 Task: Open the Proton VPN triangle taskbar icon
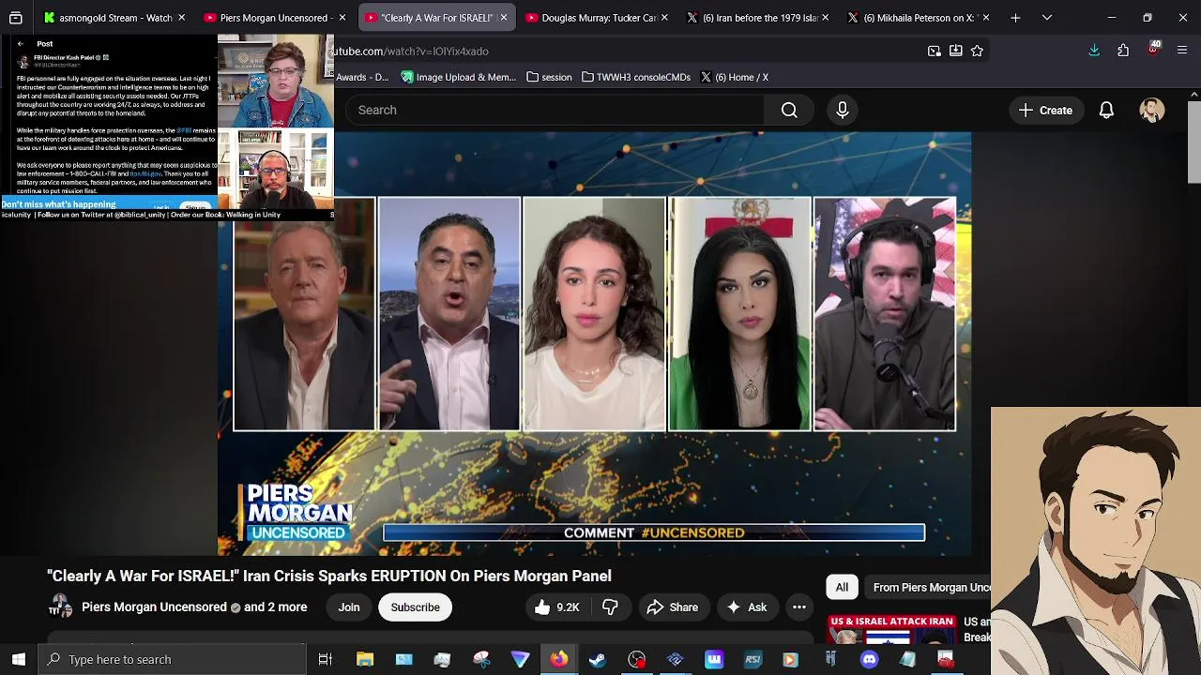pyautogui.click(x=520, y=659)
